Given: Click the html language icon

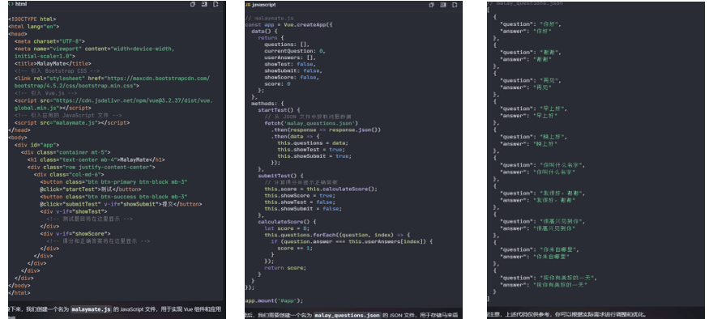Looking at the screenshot, I should point(11,4).
